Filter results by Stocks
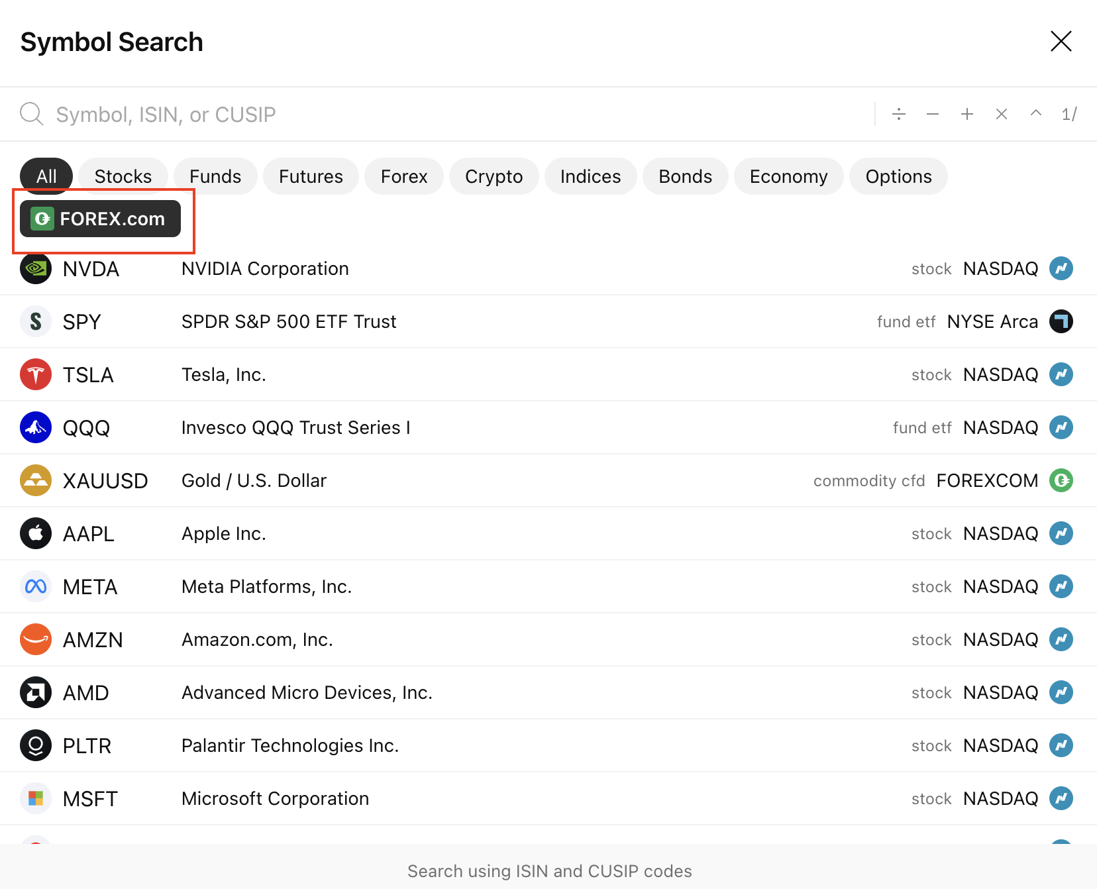 click(123, 176)
